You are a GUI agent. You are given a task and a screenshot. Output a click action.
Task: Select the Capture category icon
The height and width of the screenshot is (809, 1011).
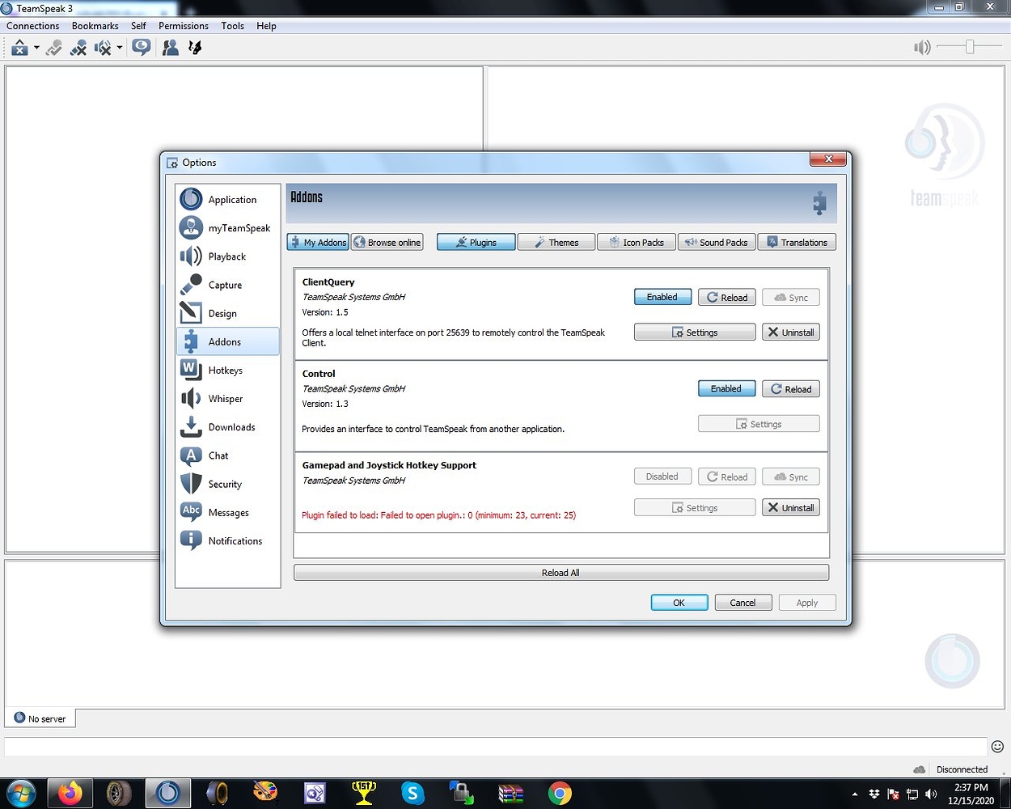click(x=191, y=284)
